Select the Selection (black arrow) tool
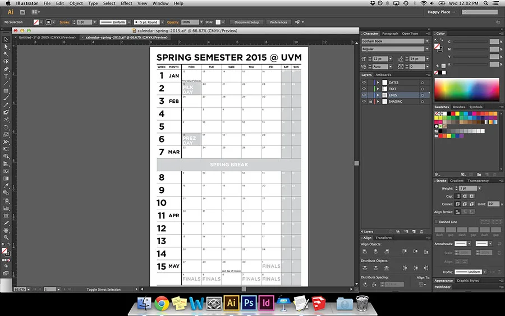The width and height of the screenshot is (505, 316). point(6,40)
